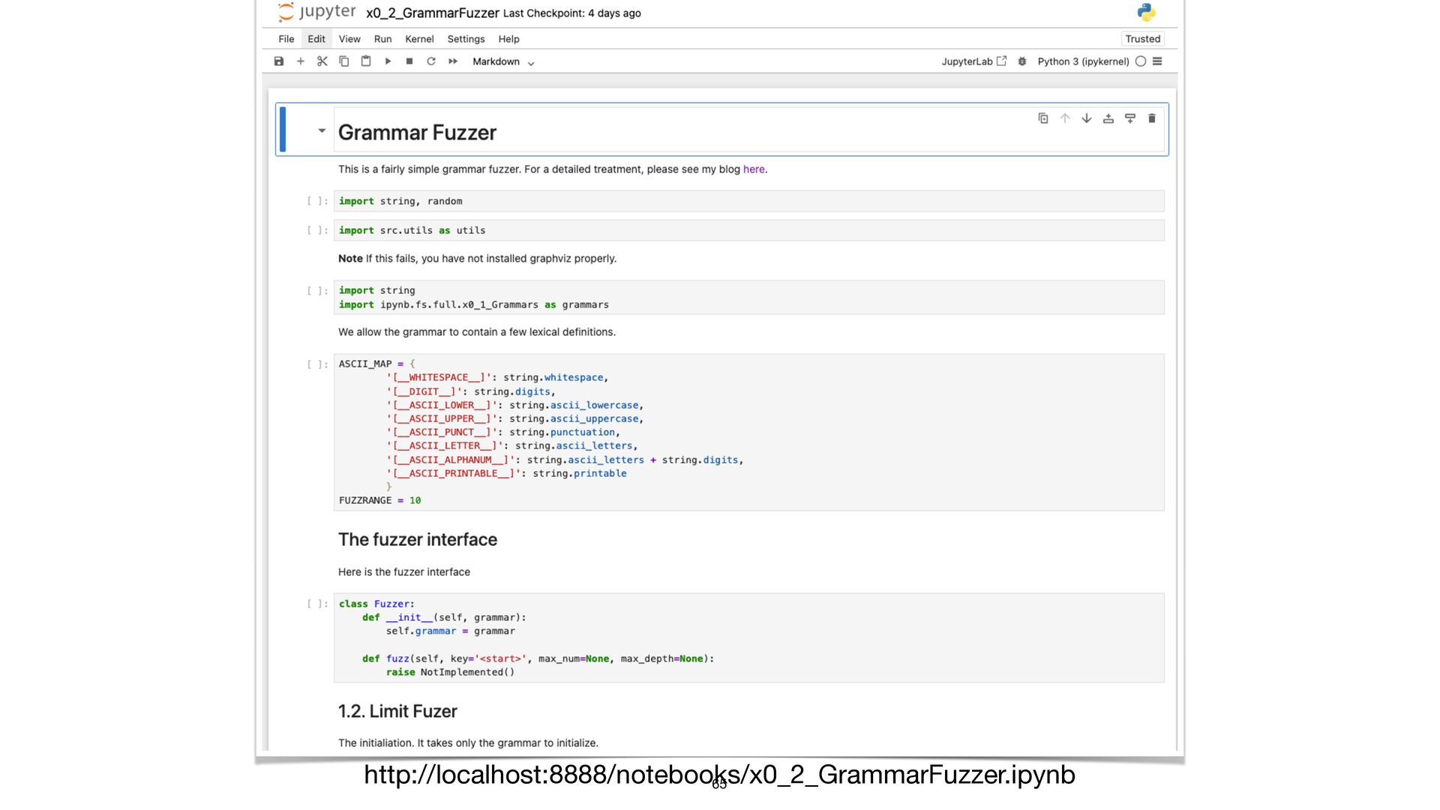
Task: Open the notebook in JupyterLab
Action: coord(973,61)
